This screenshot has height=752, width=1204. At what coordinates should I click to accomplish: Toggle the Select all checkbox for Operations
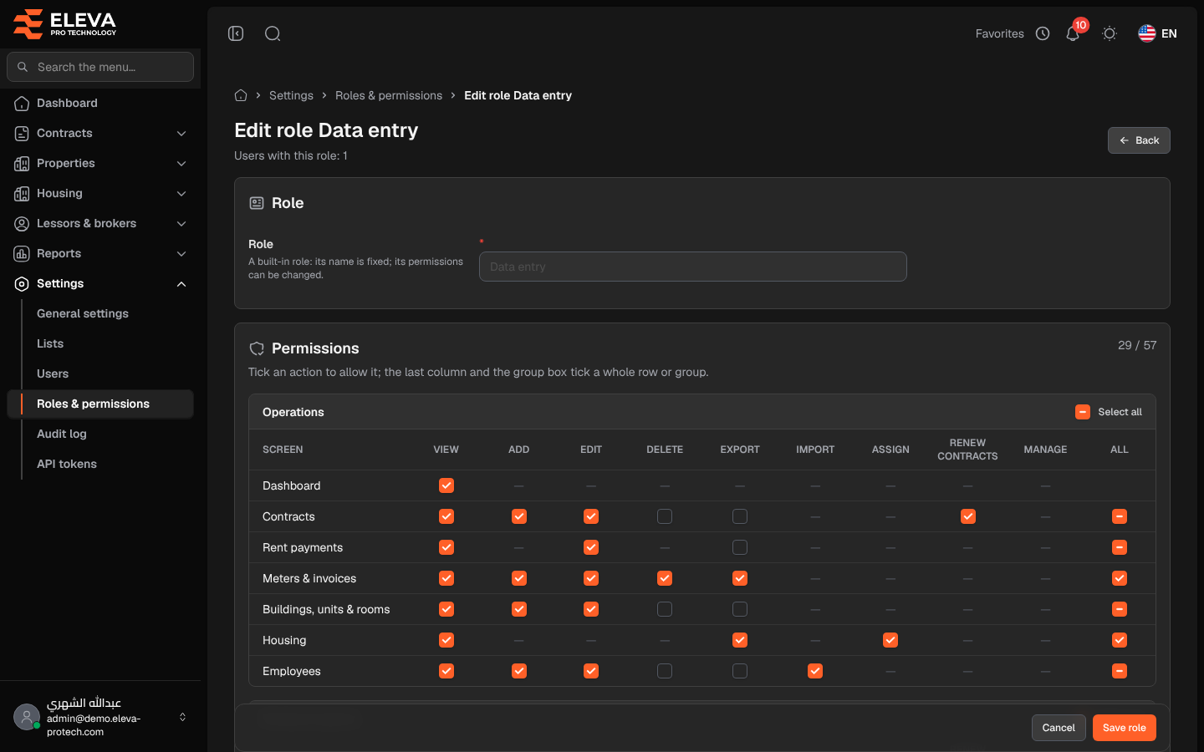coord(1083,412)
